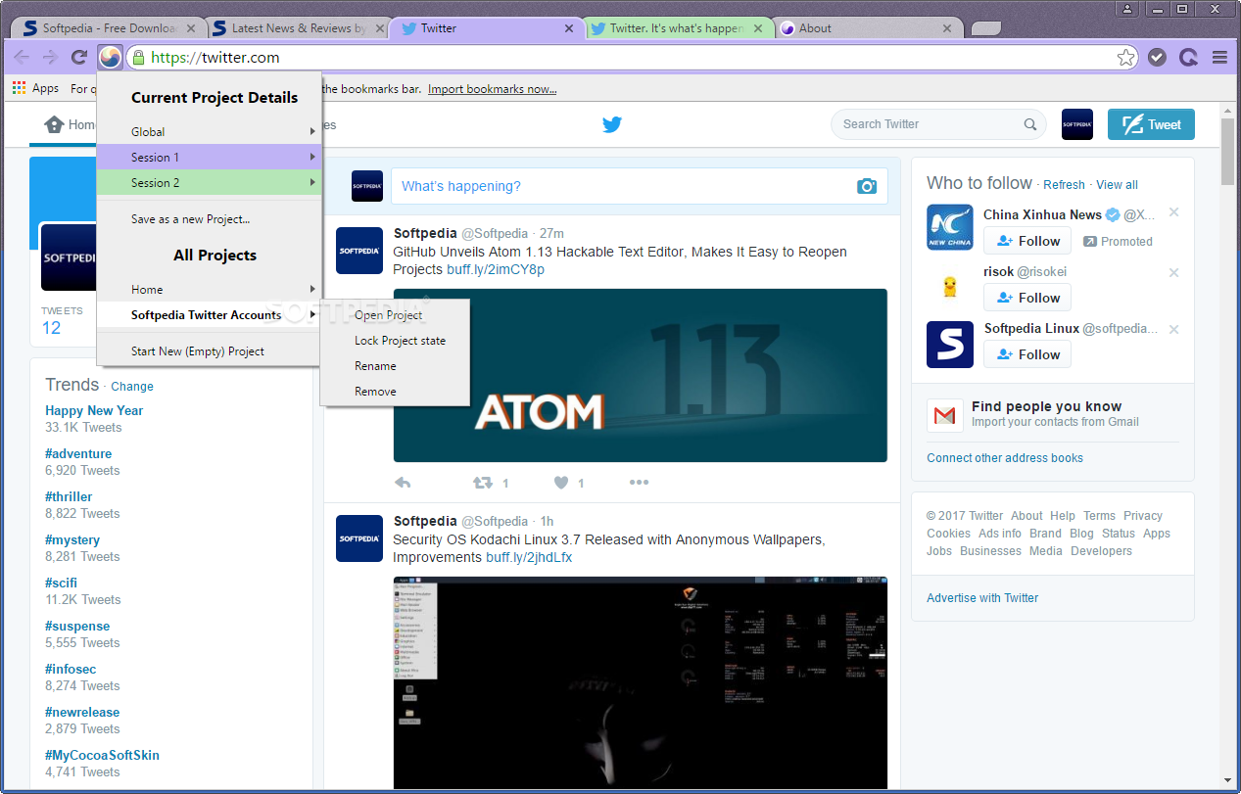Image resolution: width=1241 pixels, height=794 pixels.
Task: Switch to Twitter It's what's happening tab
Action: [676, 28]
